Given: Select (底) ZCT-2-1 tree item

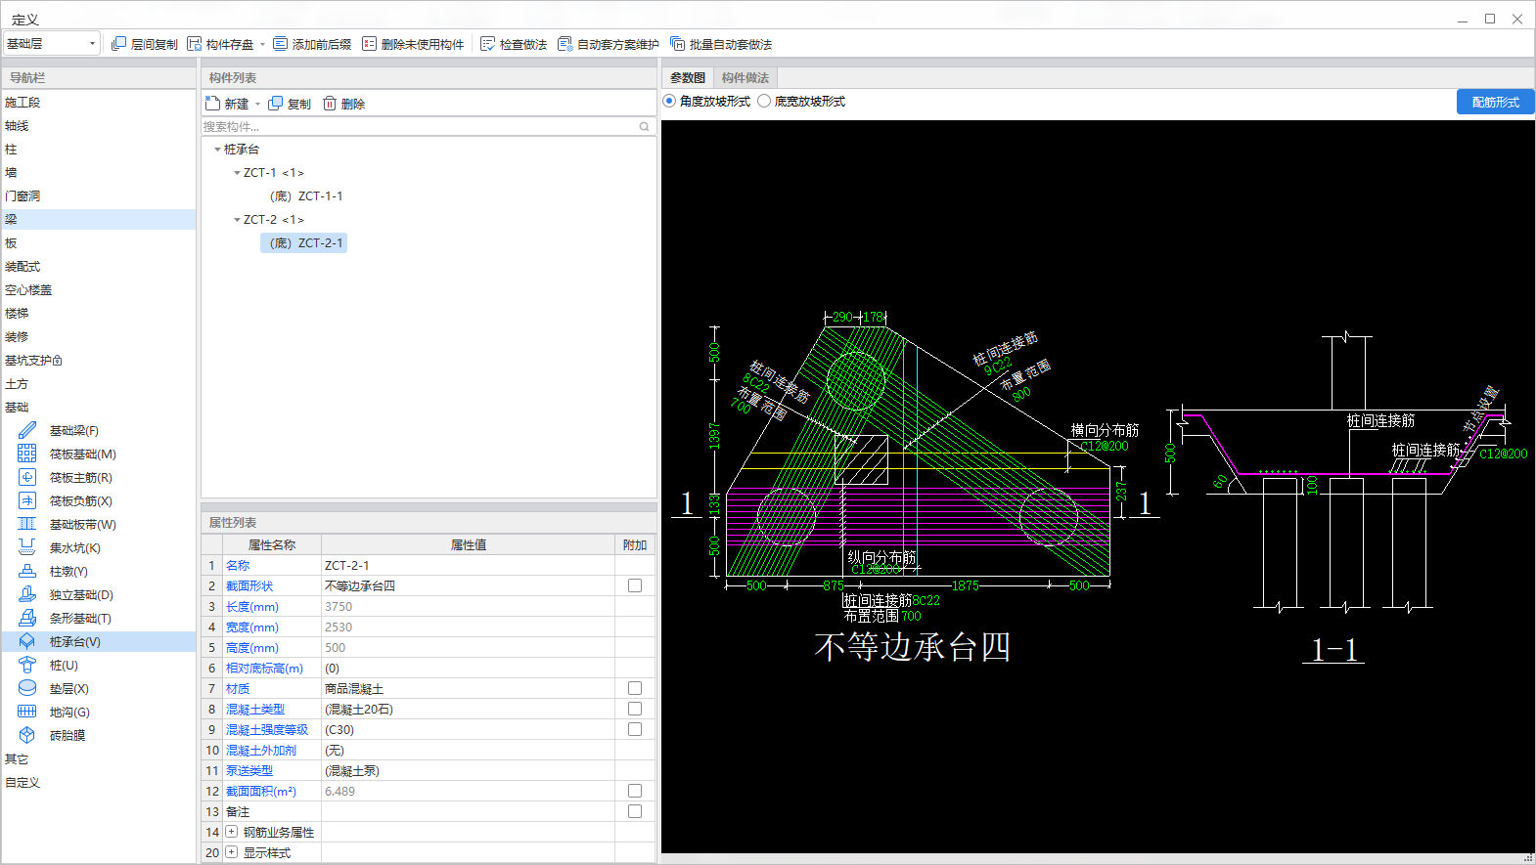Looking at the screenshot, I should tap(304, 242).
